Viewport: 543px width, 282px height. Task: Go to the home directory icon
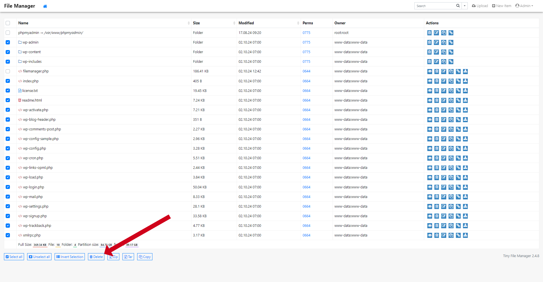(45, 6)
